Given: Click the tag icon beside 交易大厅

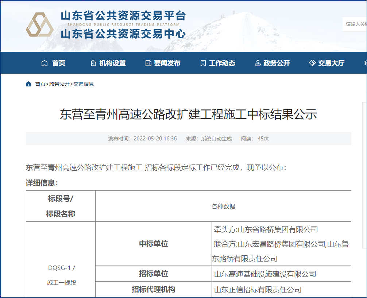Looking at the screenshot, I should point(312,63).
